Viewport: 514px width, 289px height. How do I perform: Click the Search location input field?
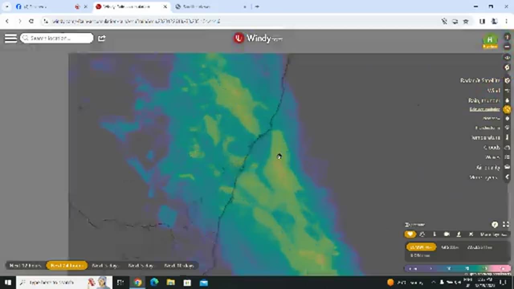57,38
